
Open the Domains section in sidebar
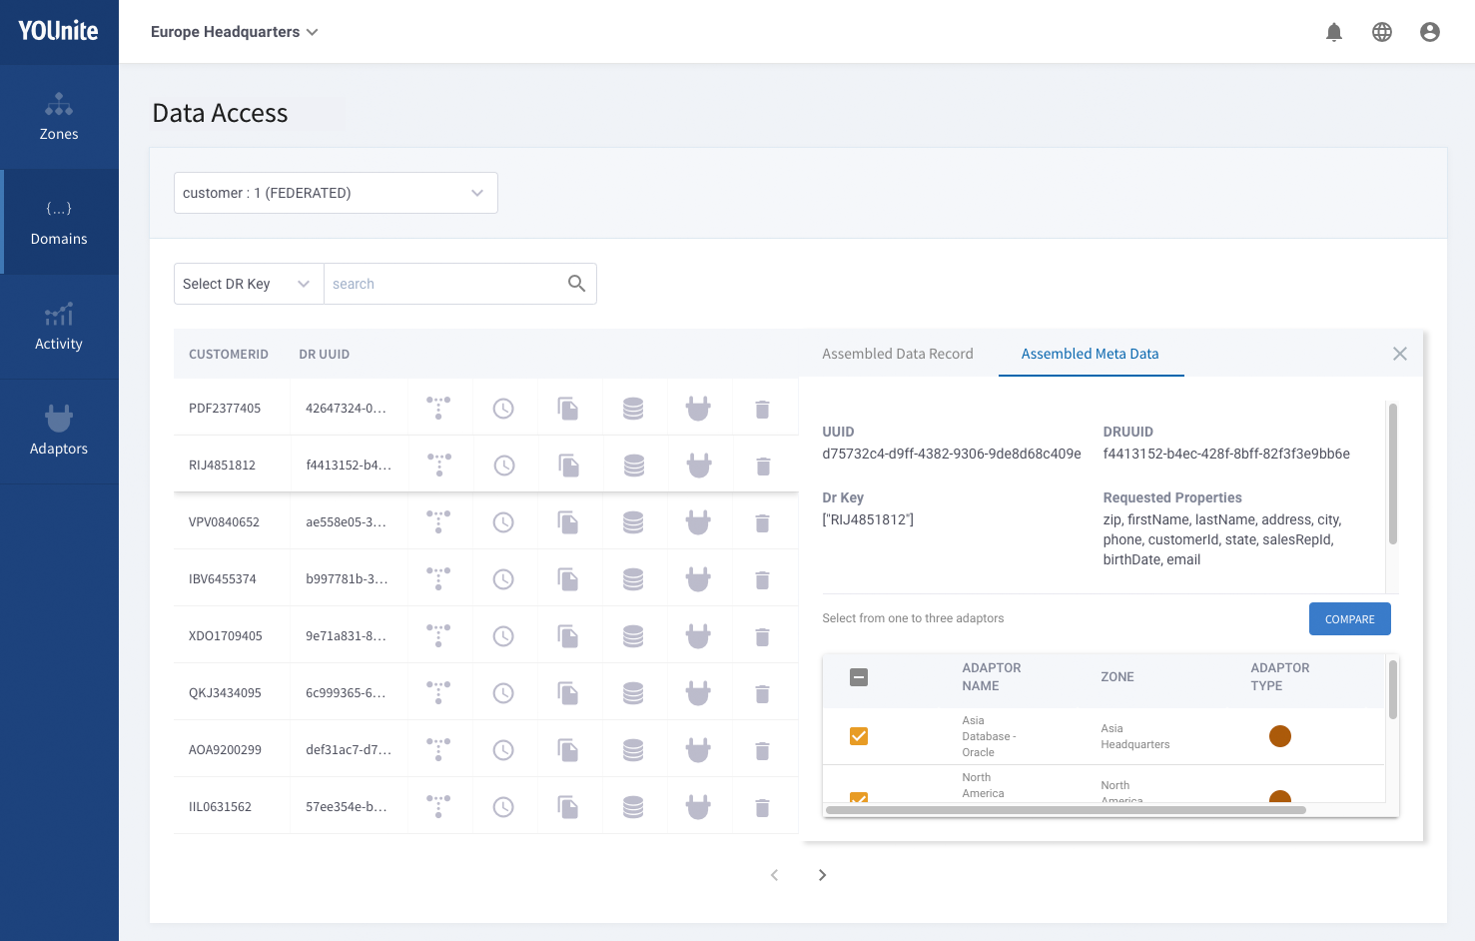(x=59, y=222)
